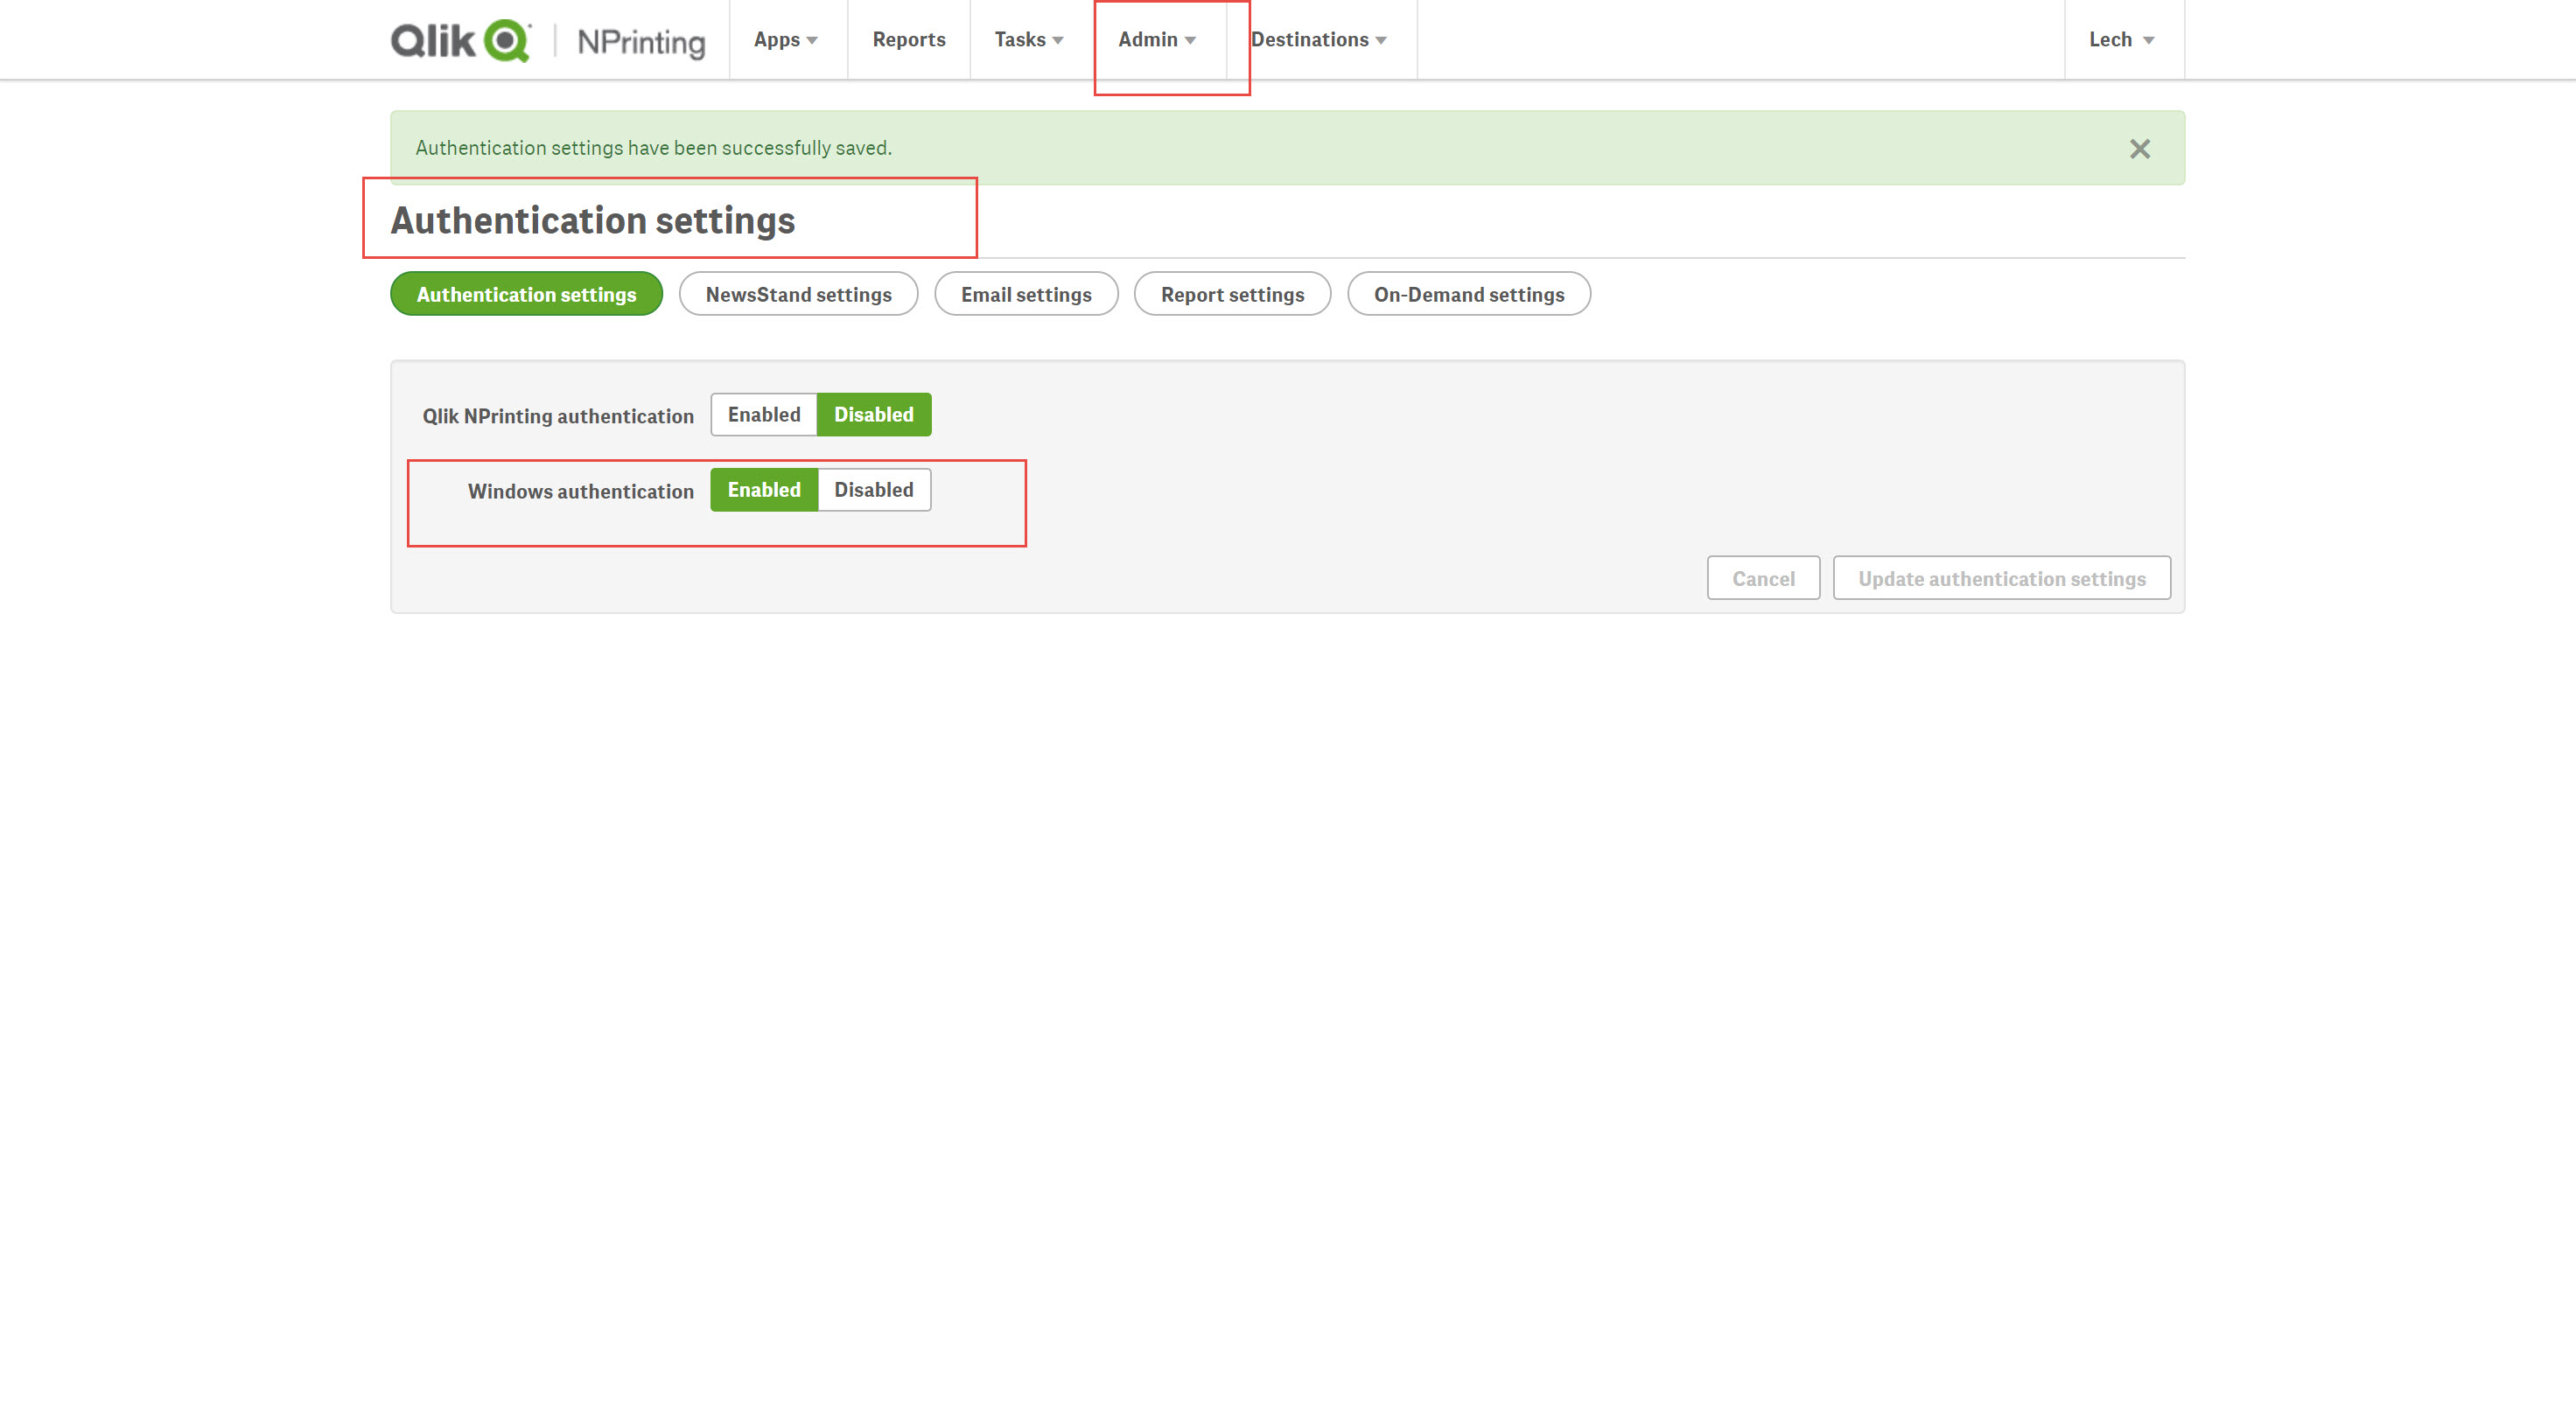Set Windows authentication to Enabled
The height and width of the screenshot is (1416, 2576).
(764, 490)
